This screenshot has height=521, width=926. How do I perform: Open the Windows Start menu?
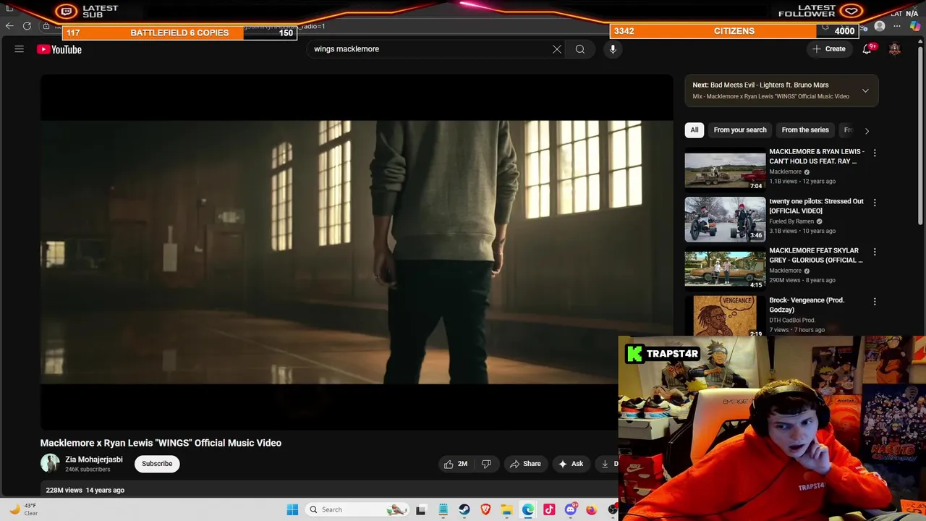[x=292, y=509]
